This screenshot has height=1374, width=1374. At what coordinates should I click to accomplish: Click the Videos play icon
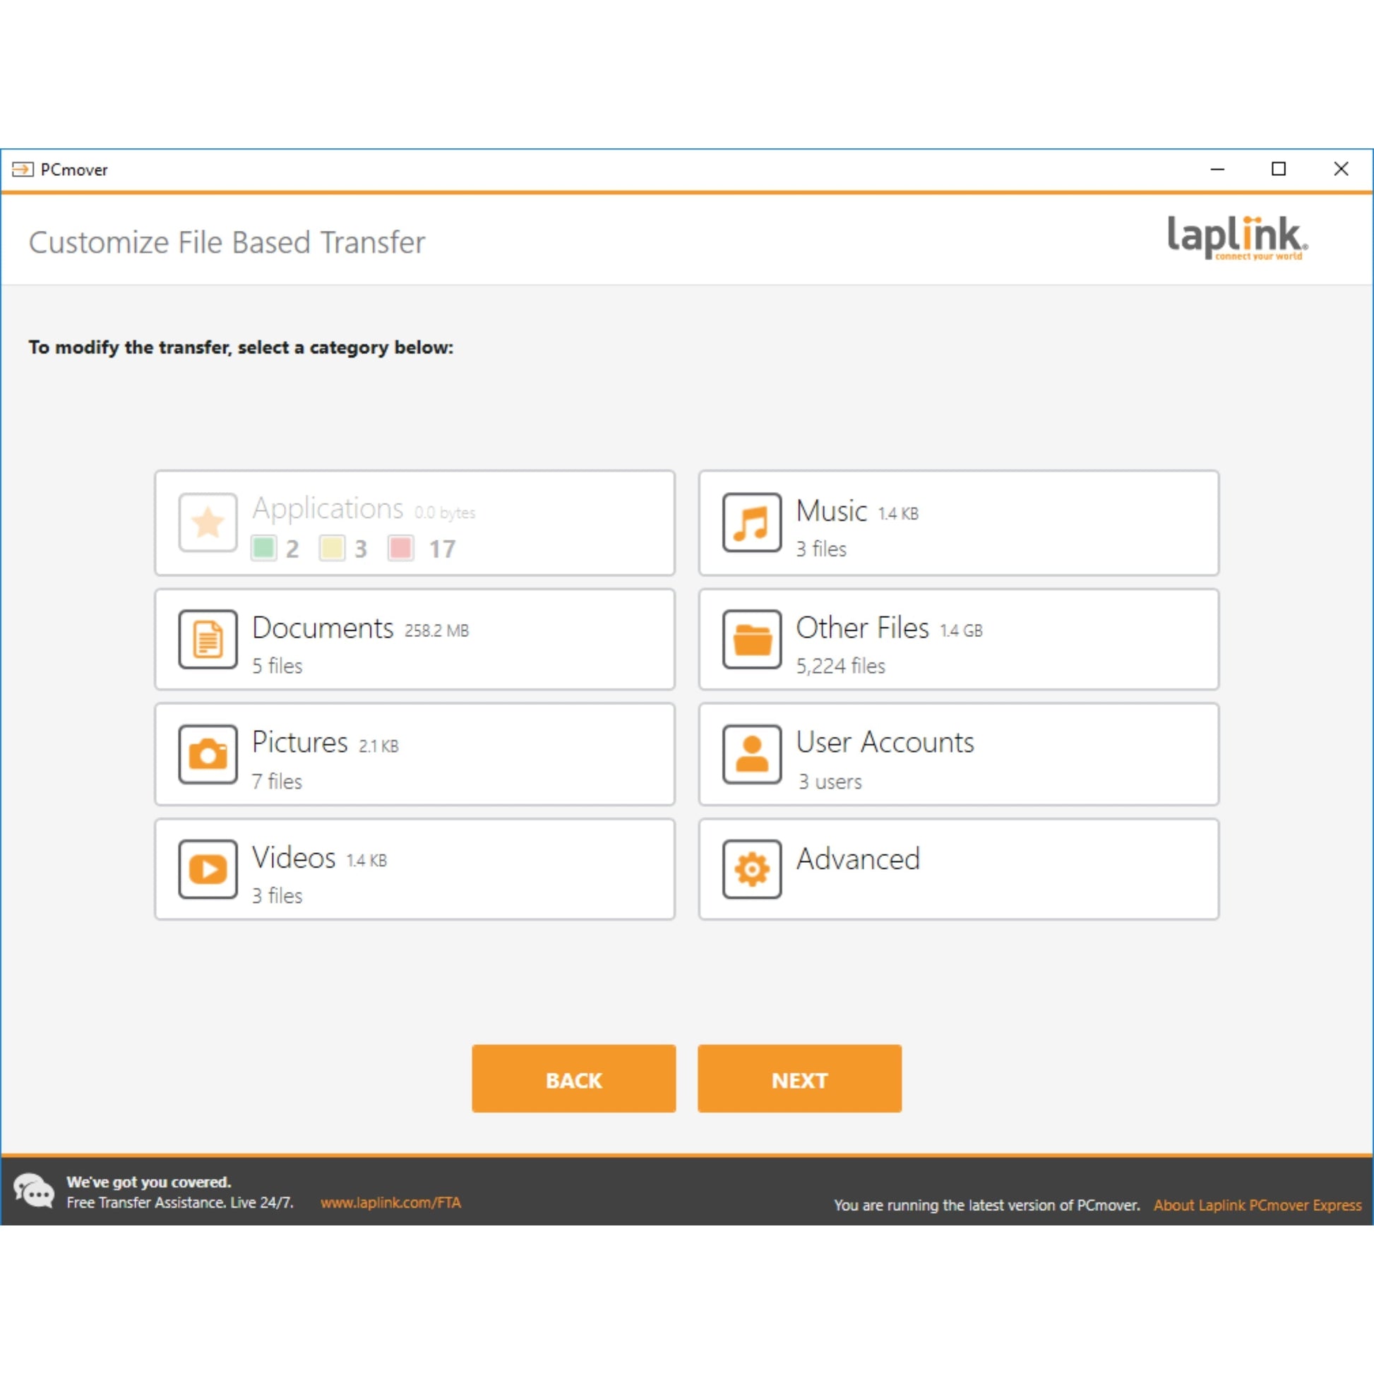click(x=208, y=869)
